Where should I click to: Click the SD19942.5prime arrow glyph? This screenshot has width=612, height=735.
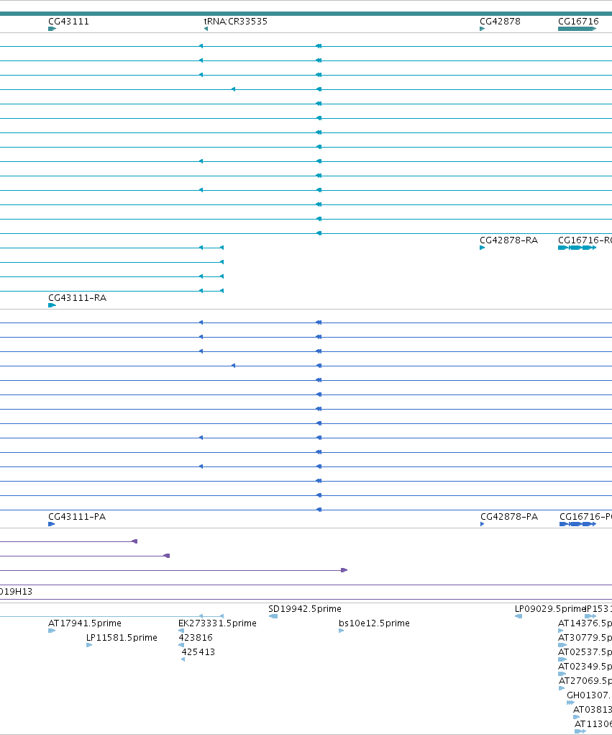[273, 616]
